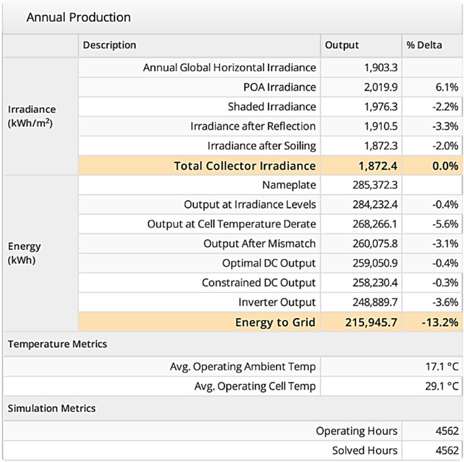Click the Simulation Metrics section header
464x462 pixels.
52,408
